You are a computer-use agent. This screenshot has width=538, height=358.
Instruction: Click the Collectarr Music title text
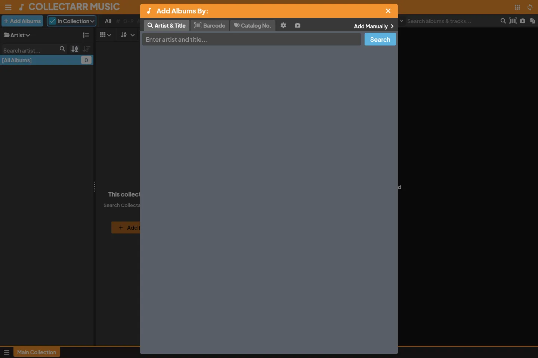(74, 7)
